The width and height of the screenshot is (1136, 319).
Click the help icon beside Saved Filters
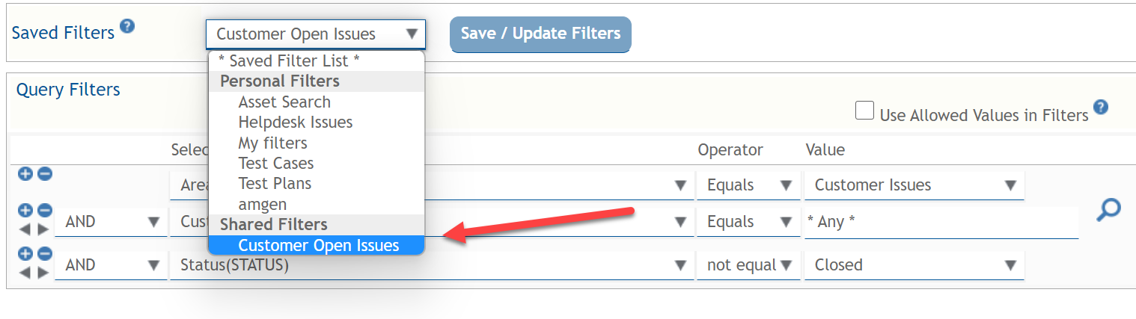128,28
